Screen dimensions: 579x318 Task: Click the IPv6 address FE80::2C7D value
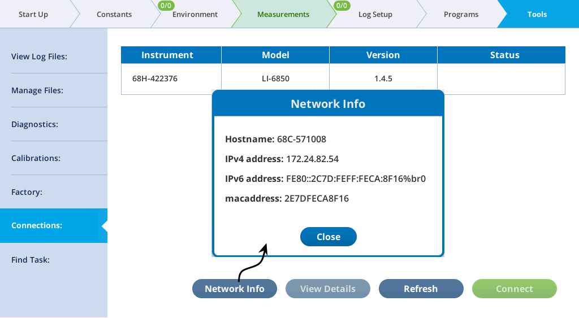tap(356, 179)
